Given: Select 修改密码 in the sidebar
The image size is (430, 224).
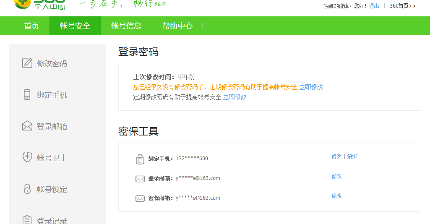Looking at the screenshot, I should pyautogui.click(x=52, y=63).
